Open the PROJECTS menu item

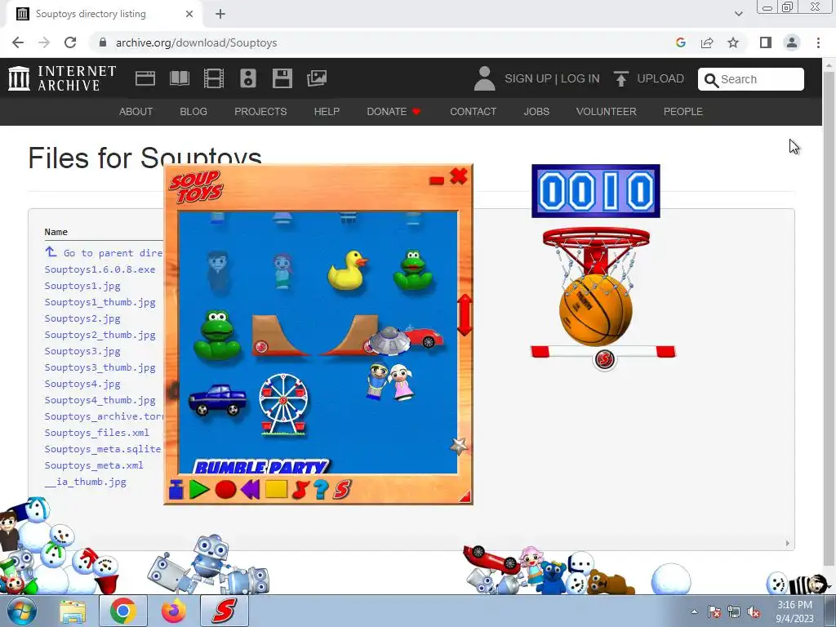point(260,111)
